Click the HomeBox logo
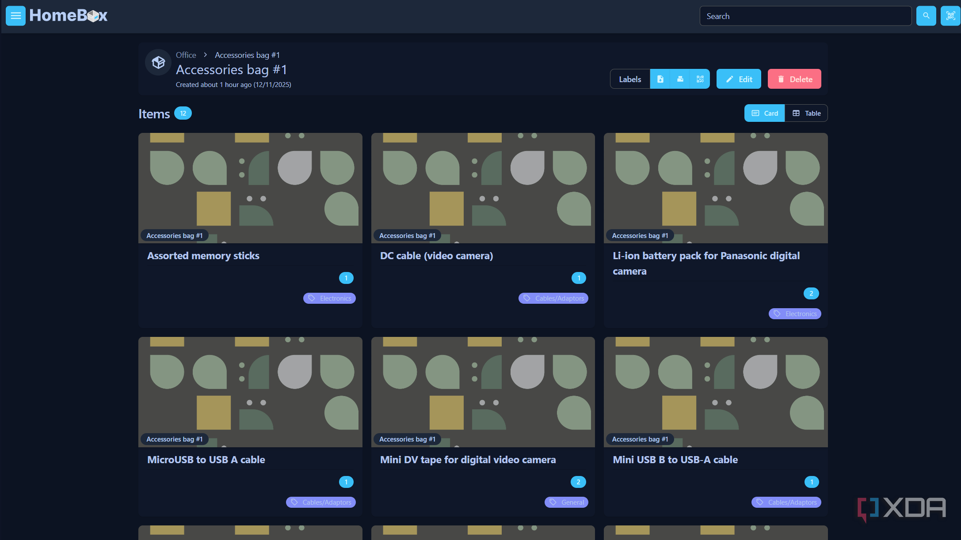Viewport: 961px width, 540px height. point(69,16)
